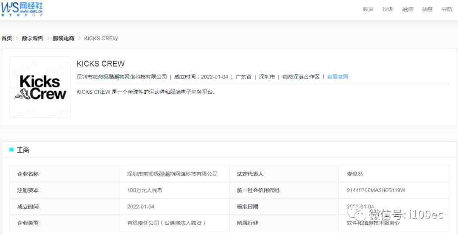Click 100万元人民币 value cell
The width and height of the screenshot is (458, 235).
click(174, 190)
